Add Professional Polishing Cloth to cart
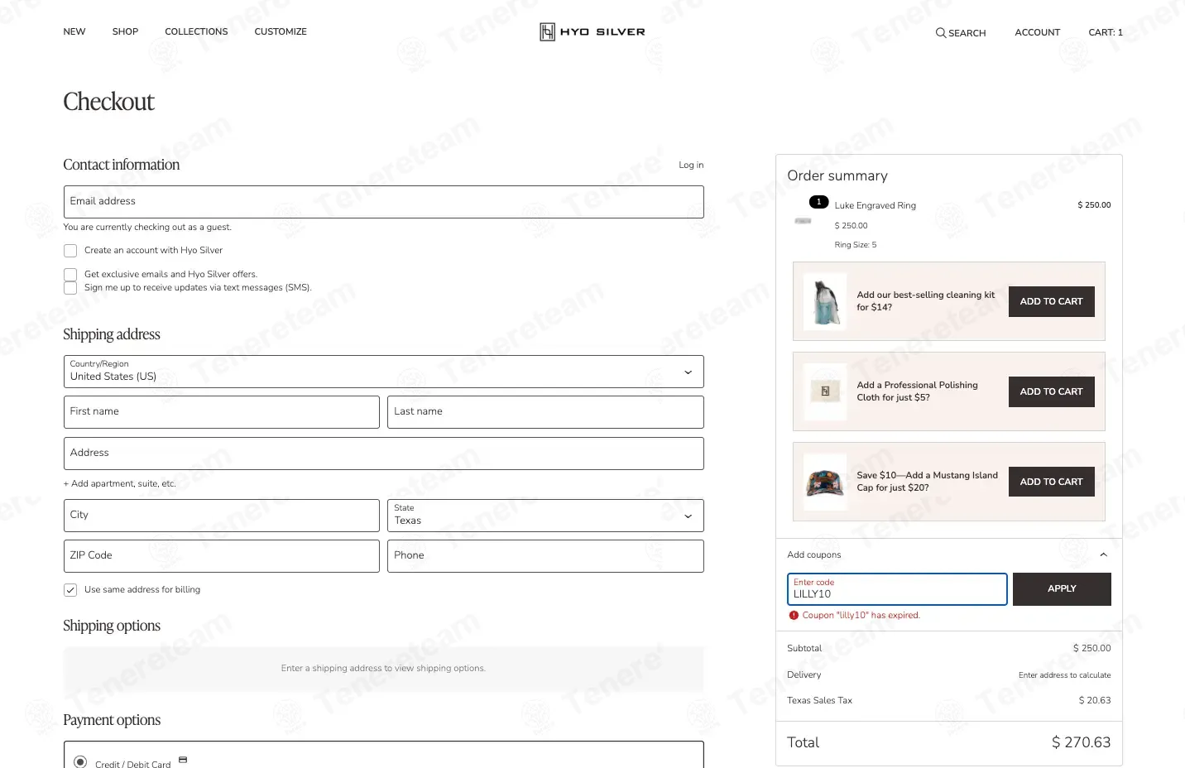Image resolution: width=1185 pixels, height=768 pixels. 1051,391
